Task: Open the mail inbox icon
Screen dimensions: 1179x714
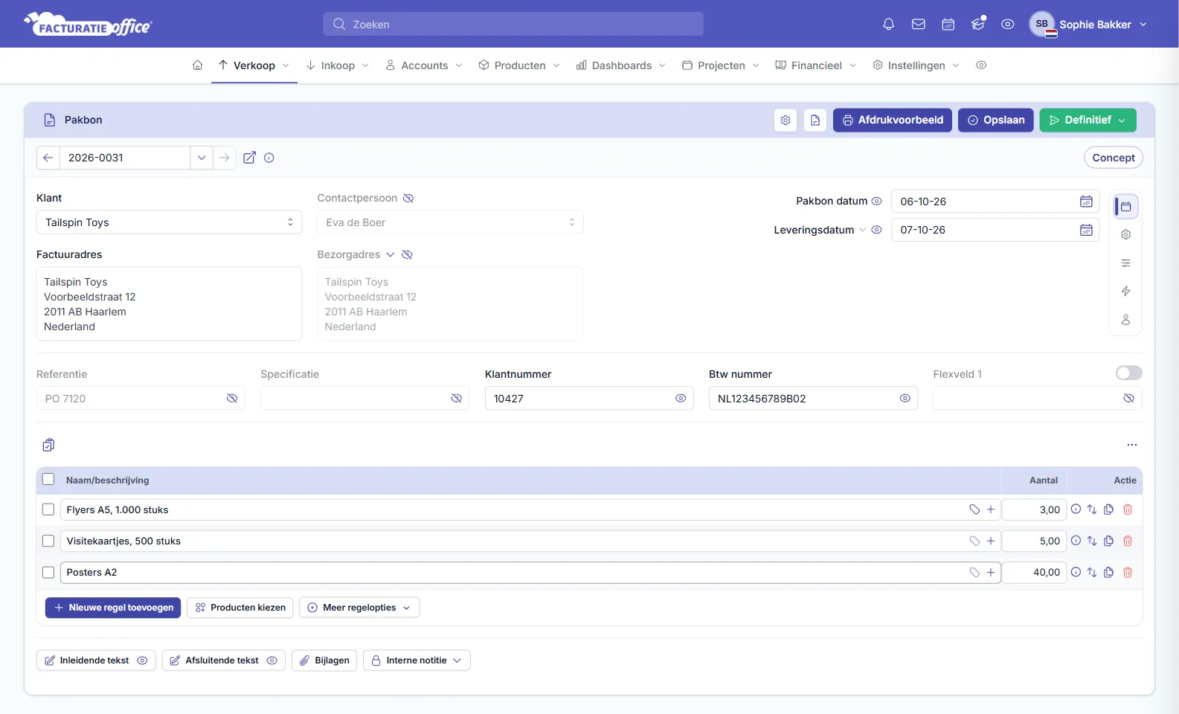Action: pos(919,25)
